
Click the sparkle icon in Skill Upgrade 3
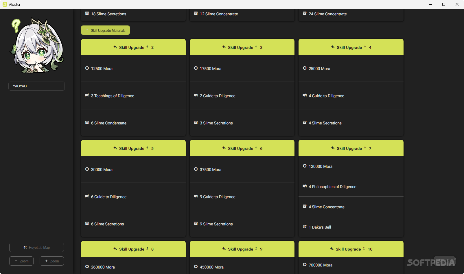click(224, 47)
